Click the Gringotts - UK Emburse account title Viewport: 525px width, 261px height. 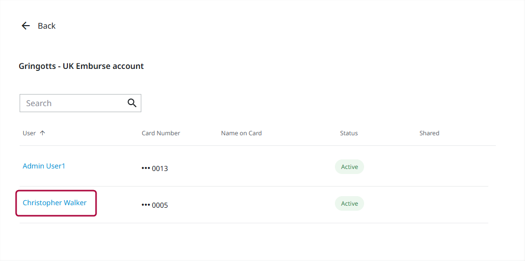coord(81,66)
